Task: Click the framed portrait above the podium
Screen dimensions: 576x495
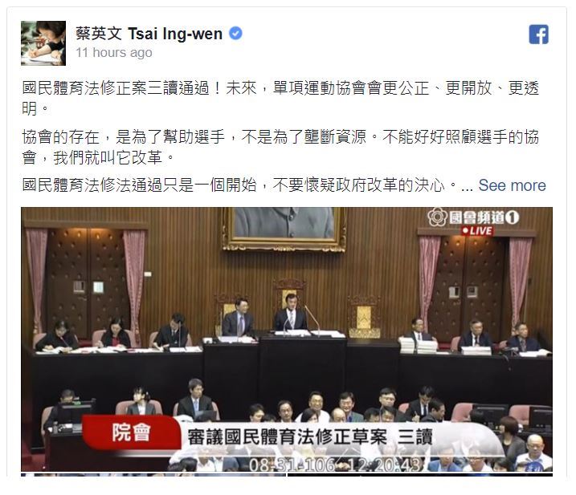Action: (x=284, y=228)
